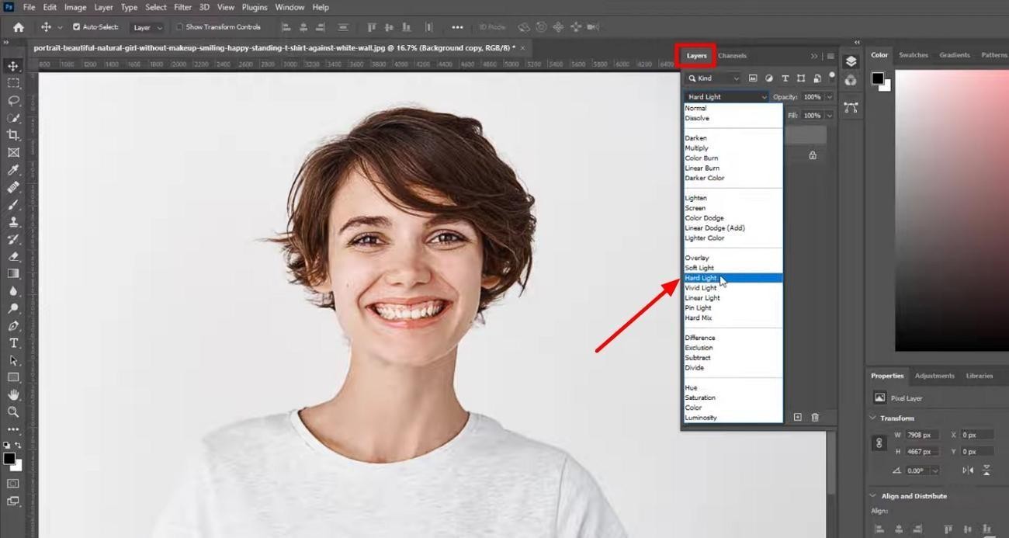
Task: Delete layer using the trash icon
Action: 815,418
